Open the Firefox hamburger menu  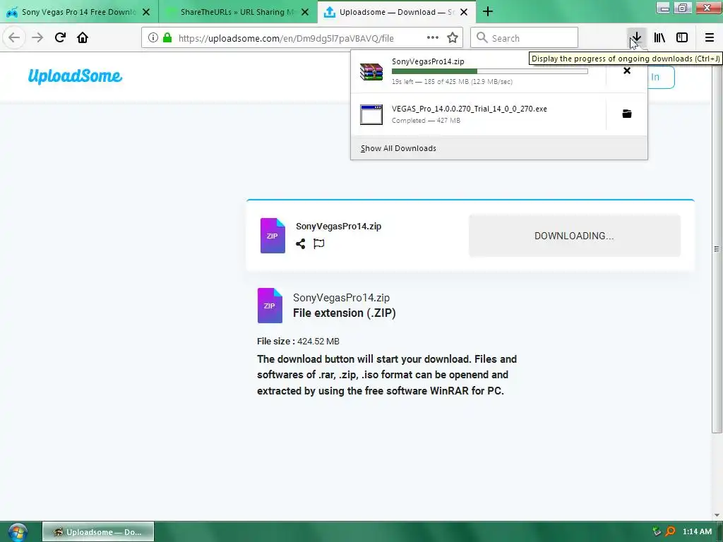(709, 38)
